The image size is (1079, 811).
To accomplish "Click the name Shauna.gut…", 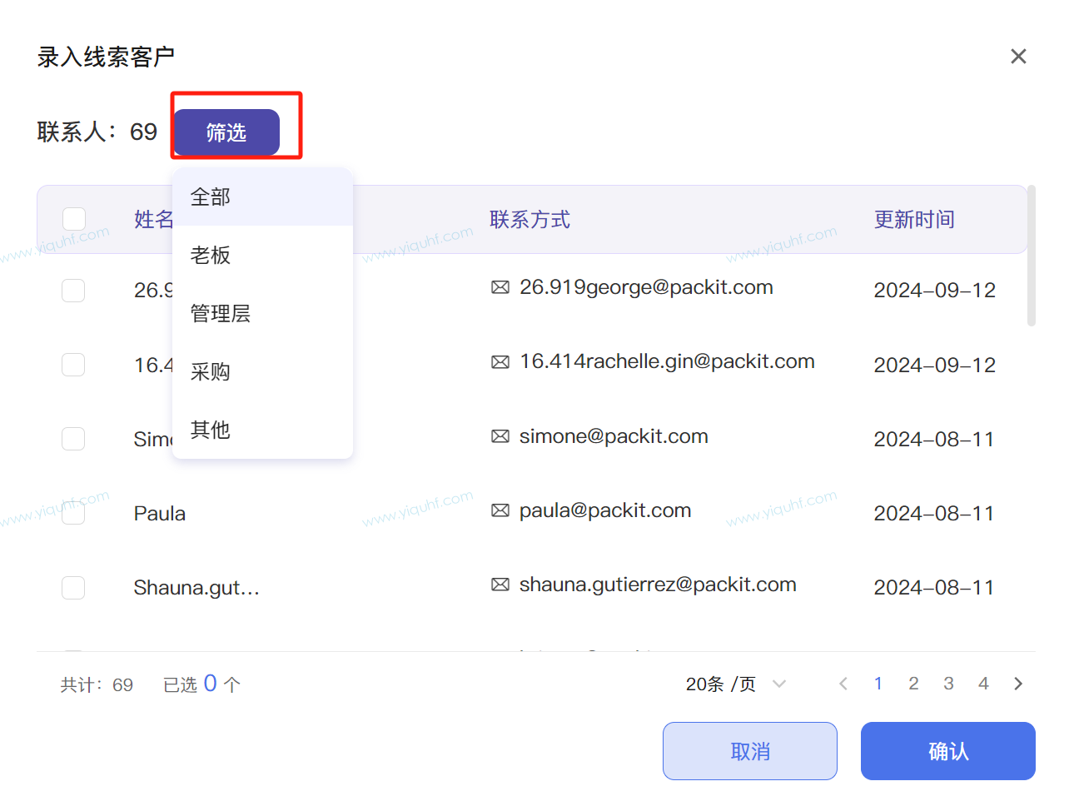I will (x=197, y=588).
